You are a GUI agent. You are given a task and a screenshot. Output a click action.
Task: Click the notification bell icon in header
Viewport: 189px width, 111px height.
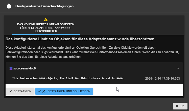point(9,6)
